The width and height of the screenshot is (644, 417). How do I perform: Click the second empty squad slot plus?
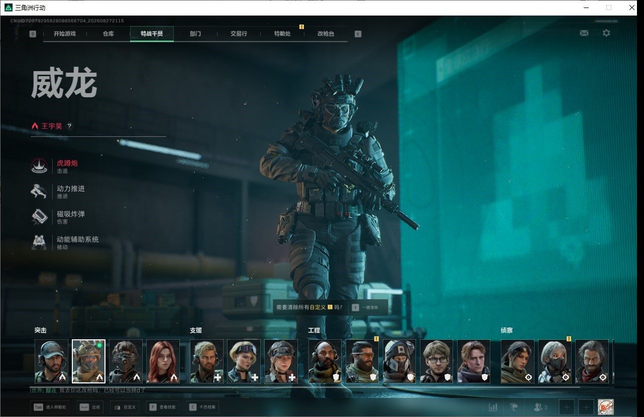[586, 407]
